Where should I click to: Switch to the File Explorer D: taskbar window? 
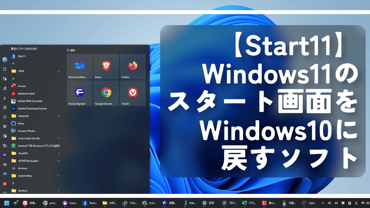coord(110,203)
